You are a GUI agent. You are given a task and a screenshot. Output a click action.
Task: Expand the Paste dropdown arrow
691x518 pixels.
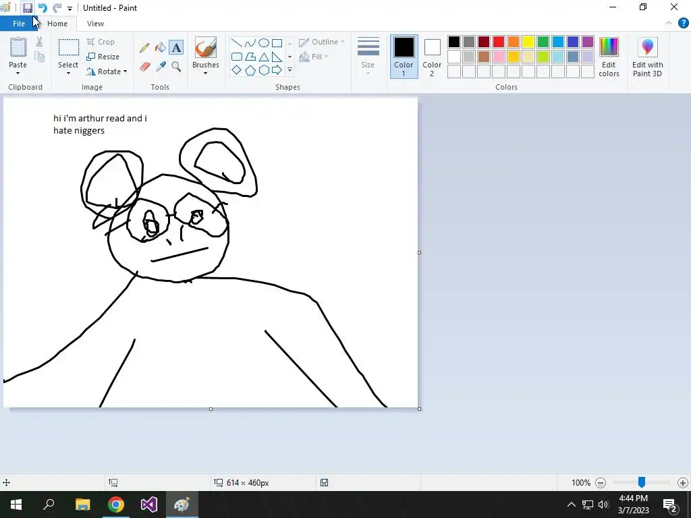point(18,73)
